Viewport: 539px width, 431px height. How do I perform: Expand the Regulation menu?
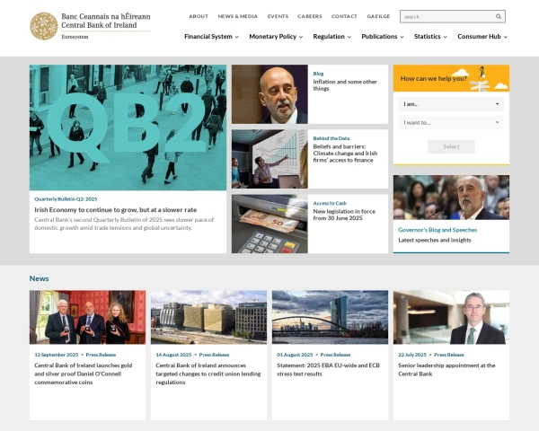pyautogui.click(x=332, y=37)
